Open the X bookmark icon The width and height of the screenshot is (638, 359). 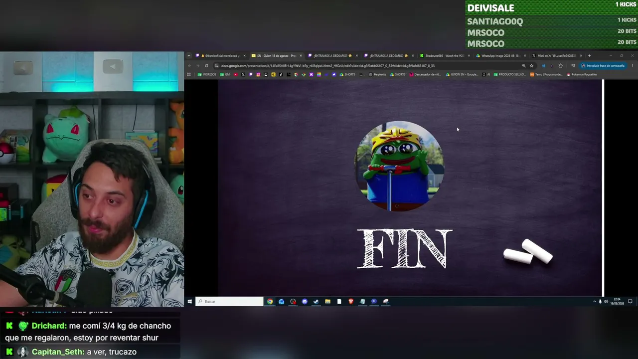(243, 74)
